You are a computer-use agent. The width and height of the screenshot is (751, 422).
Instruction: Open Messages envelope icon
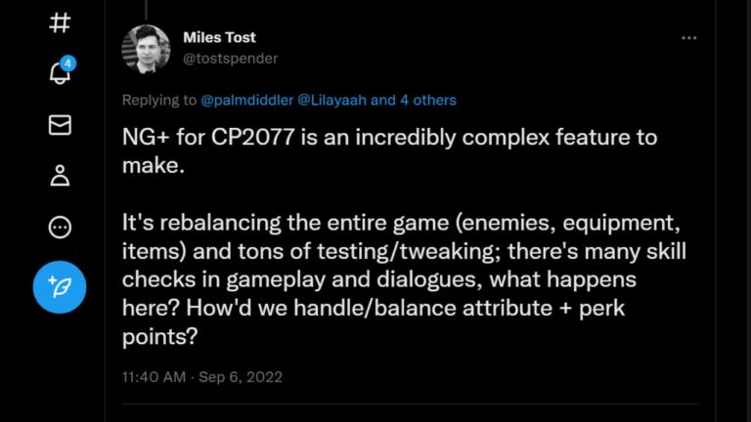pyautogui.click(x=60, y=125)
